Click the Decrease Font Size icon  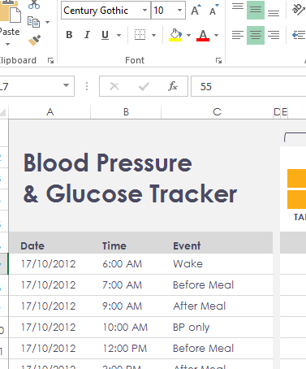coord(213,10)
